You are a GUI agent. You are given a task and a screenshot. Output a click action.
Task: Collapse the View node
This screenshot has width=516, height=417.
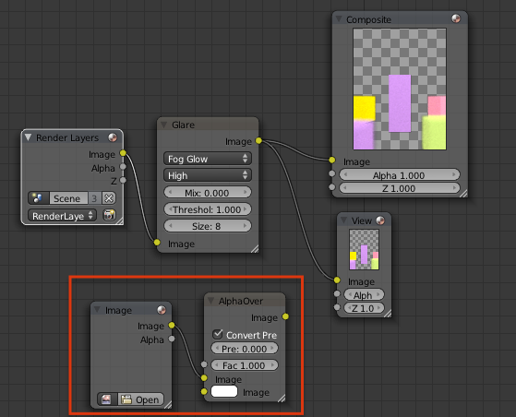coord(343,220)
